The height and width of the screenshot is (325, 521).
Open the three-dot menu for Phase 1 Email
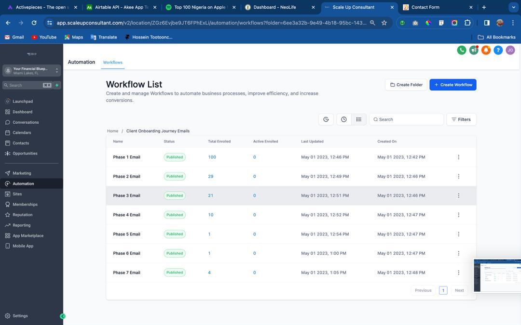pos(458,157)
